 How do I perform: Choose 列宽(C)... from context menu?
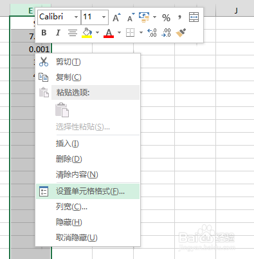88,207
